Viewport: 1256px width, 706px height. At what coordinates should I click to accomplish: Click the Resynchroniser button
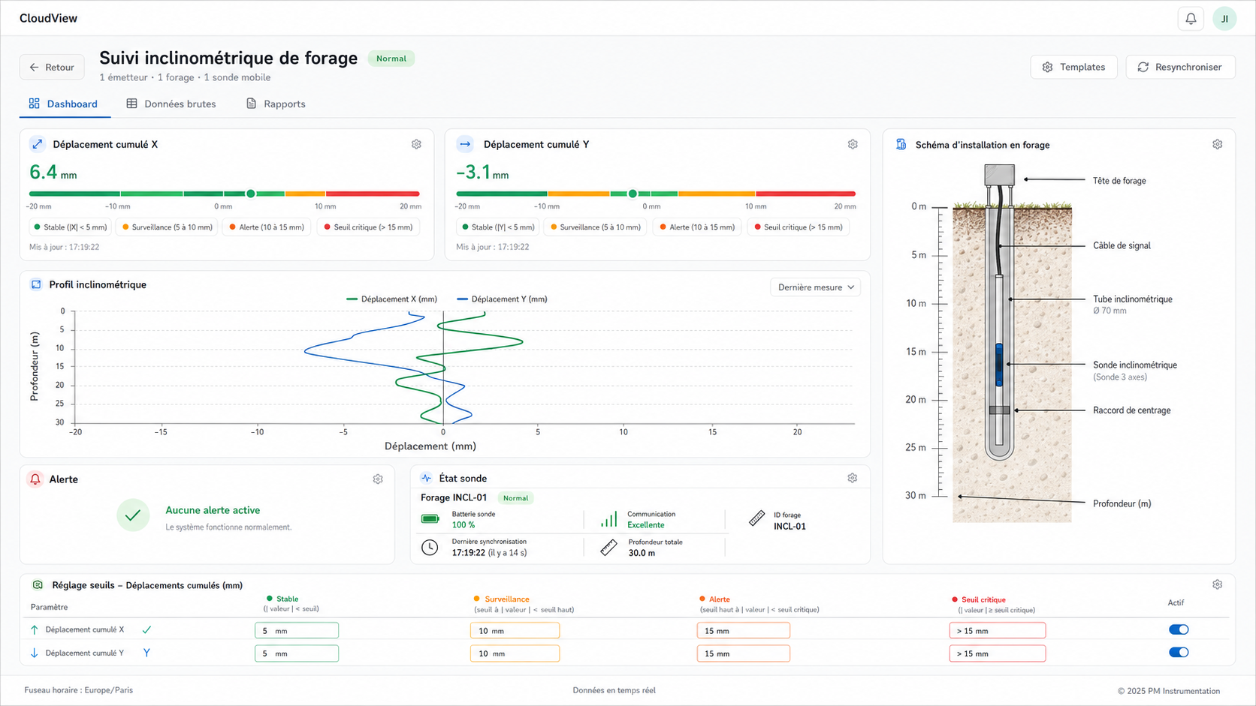coord(1180,67)
